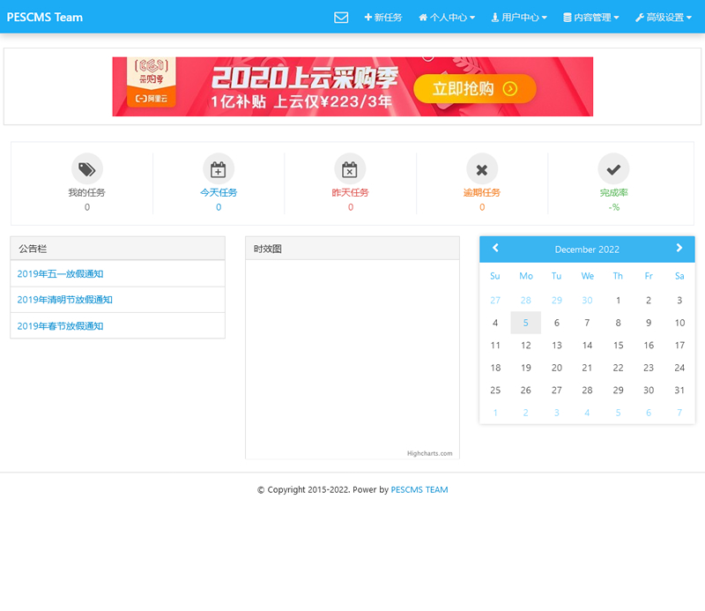Click the 昨天任务 calendar icon
Image resolution: width=705 pixels, height=611 pixels.
click(x=350, y=170)
